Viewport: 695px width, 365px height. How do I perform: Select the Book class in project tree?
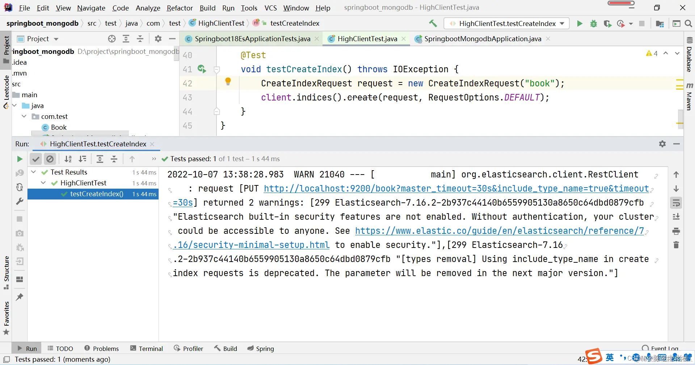point(59,127)
